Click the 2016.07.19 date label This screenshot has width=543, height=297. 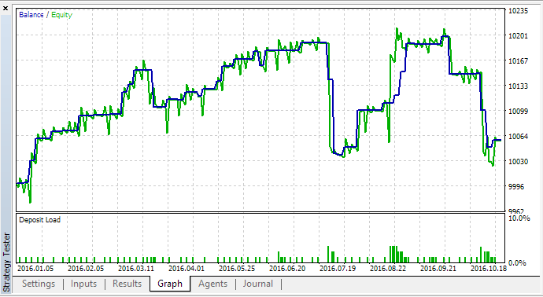coord(338,269)
